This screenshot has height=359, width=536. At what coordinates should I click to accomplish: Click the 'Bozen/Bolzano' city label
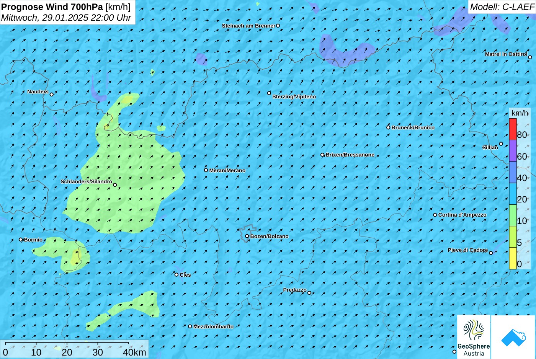270,236
